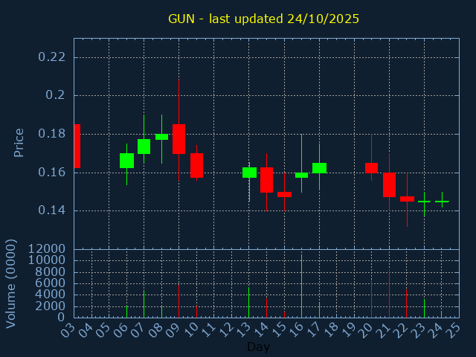
Task: Click the Price axis label
Action: tap(19, 142)
